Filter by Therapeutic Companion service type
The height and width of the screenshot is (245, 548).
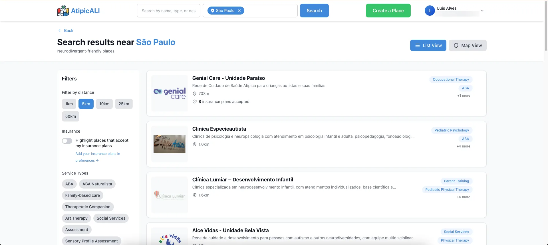coord(88,207)
